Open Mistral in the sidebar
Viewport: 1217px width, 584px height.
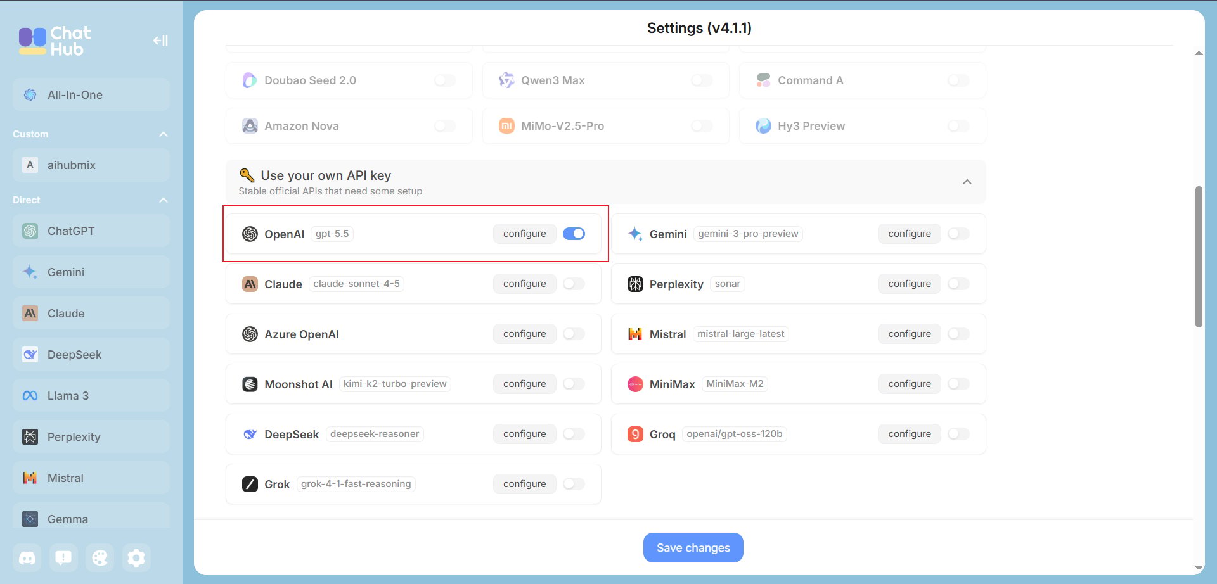(x=91, y=478)
